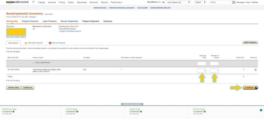Click green checkmark under Apparel storage
Image resolution: width=264 pixels, height=119 pixels.
tap(141, 112)
